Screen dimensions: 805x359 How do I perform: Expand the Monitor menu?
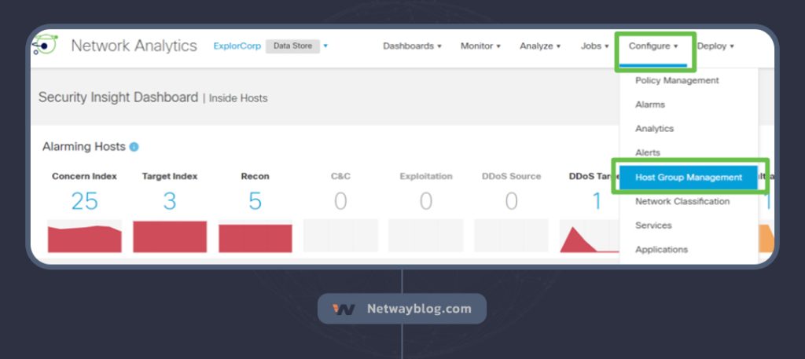click(480, 46)
